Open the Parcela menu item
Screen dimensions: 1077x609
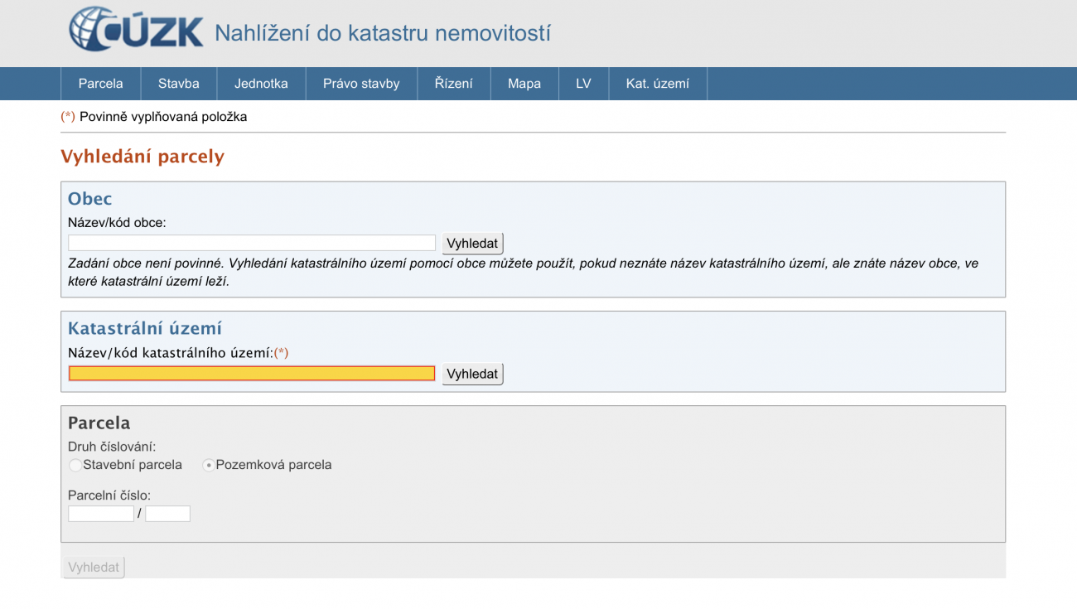click(100, 84)
